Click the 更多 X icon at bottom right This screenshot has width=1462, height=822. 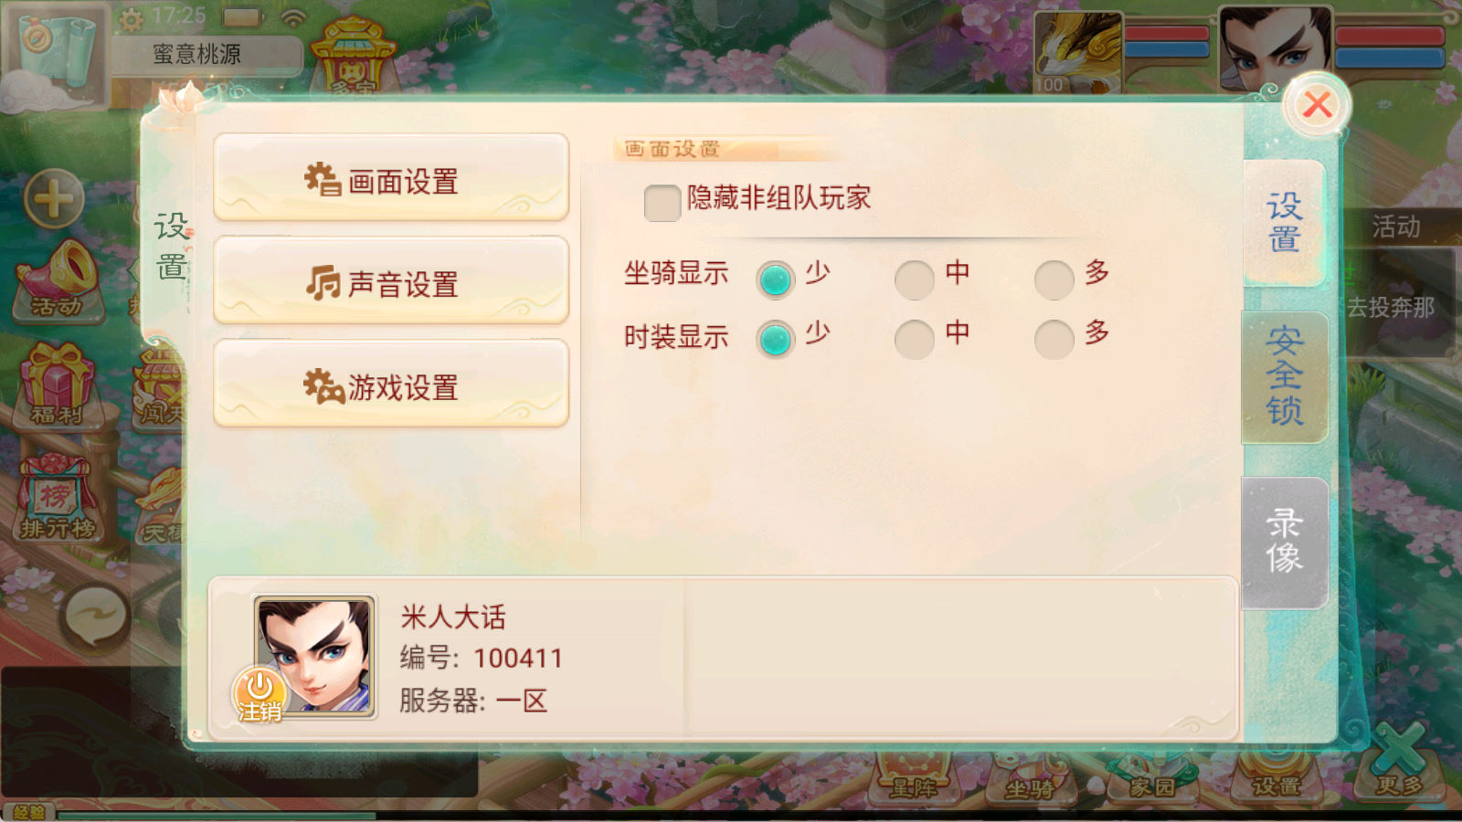click(x=1399, y=760)
